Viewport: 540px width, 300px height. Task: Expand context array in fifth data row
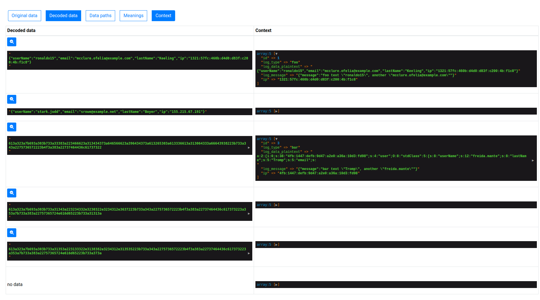point(277,245)
